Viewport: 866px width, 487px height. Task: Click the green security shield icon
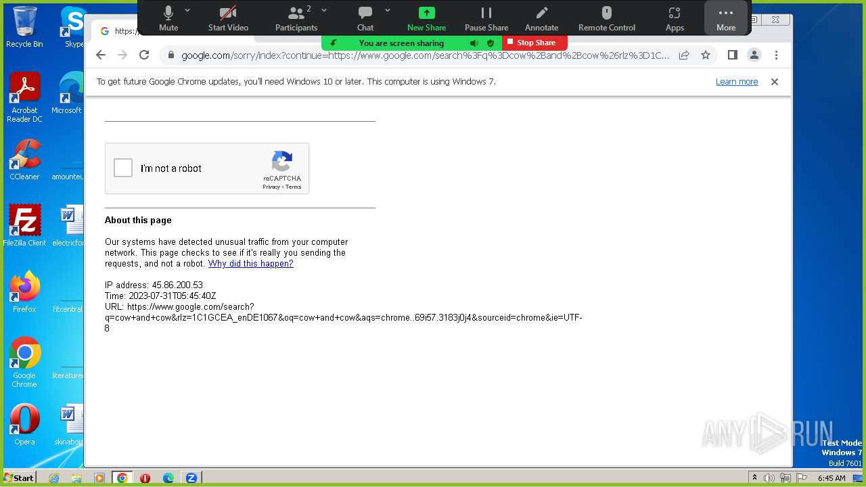[491, 43]
